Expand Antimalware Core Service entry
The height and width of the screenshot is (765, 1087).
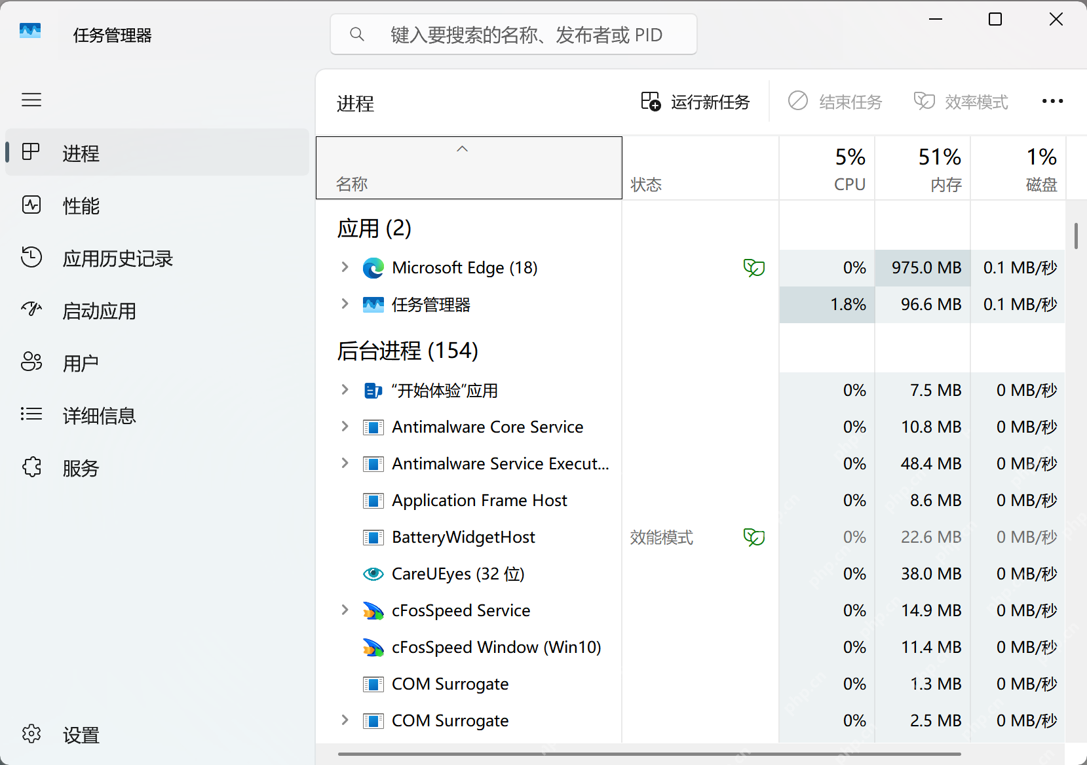pyautogui.click(x=345, y=427)
